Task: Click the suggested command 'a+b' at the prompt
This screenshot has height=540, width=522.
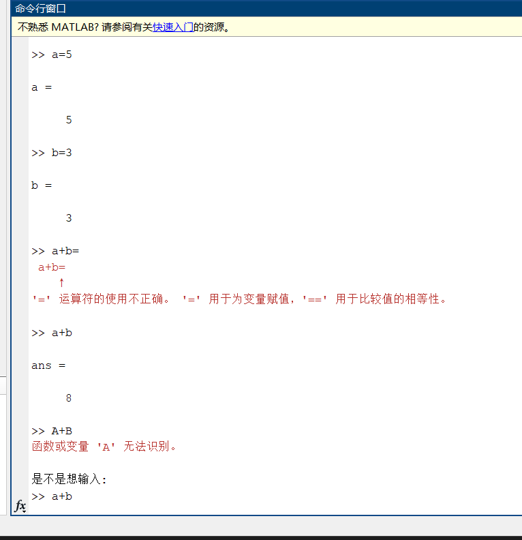Action: click(x=62, y=496)
